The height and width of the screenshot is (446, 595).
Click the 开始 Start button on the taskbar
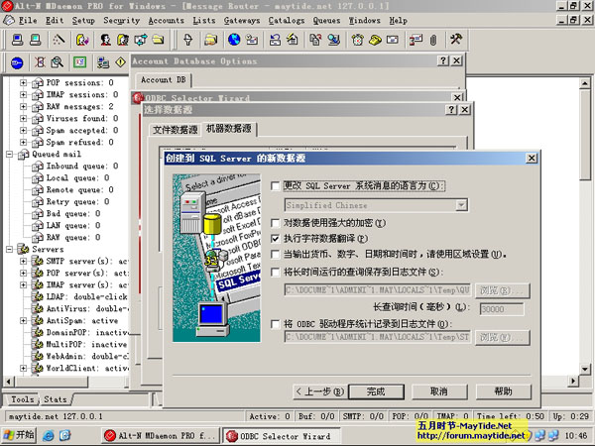tap(18, 435)
